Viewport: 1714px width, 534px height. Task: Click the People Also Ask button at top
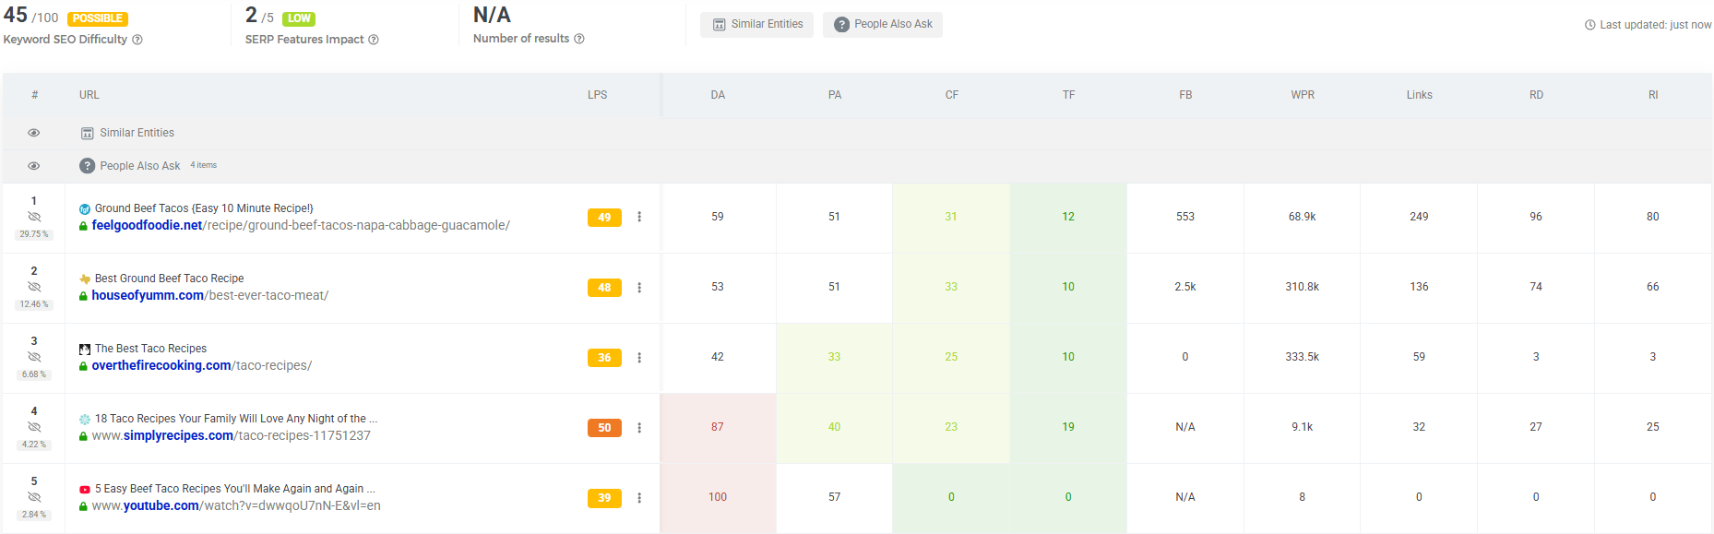883,25
